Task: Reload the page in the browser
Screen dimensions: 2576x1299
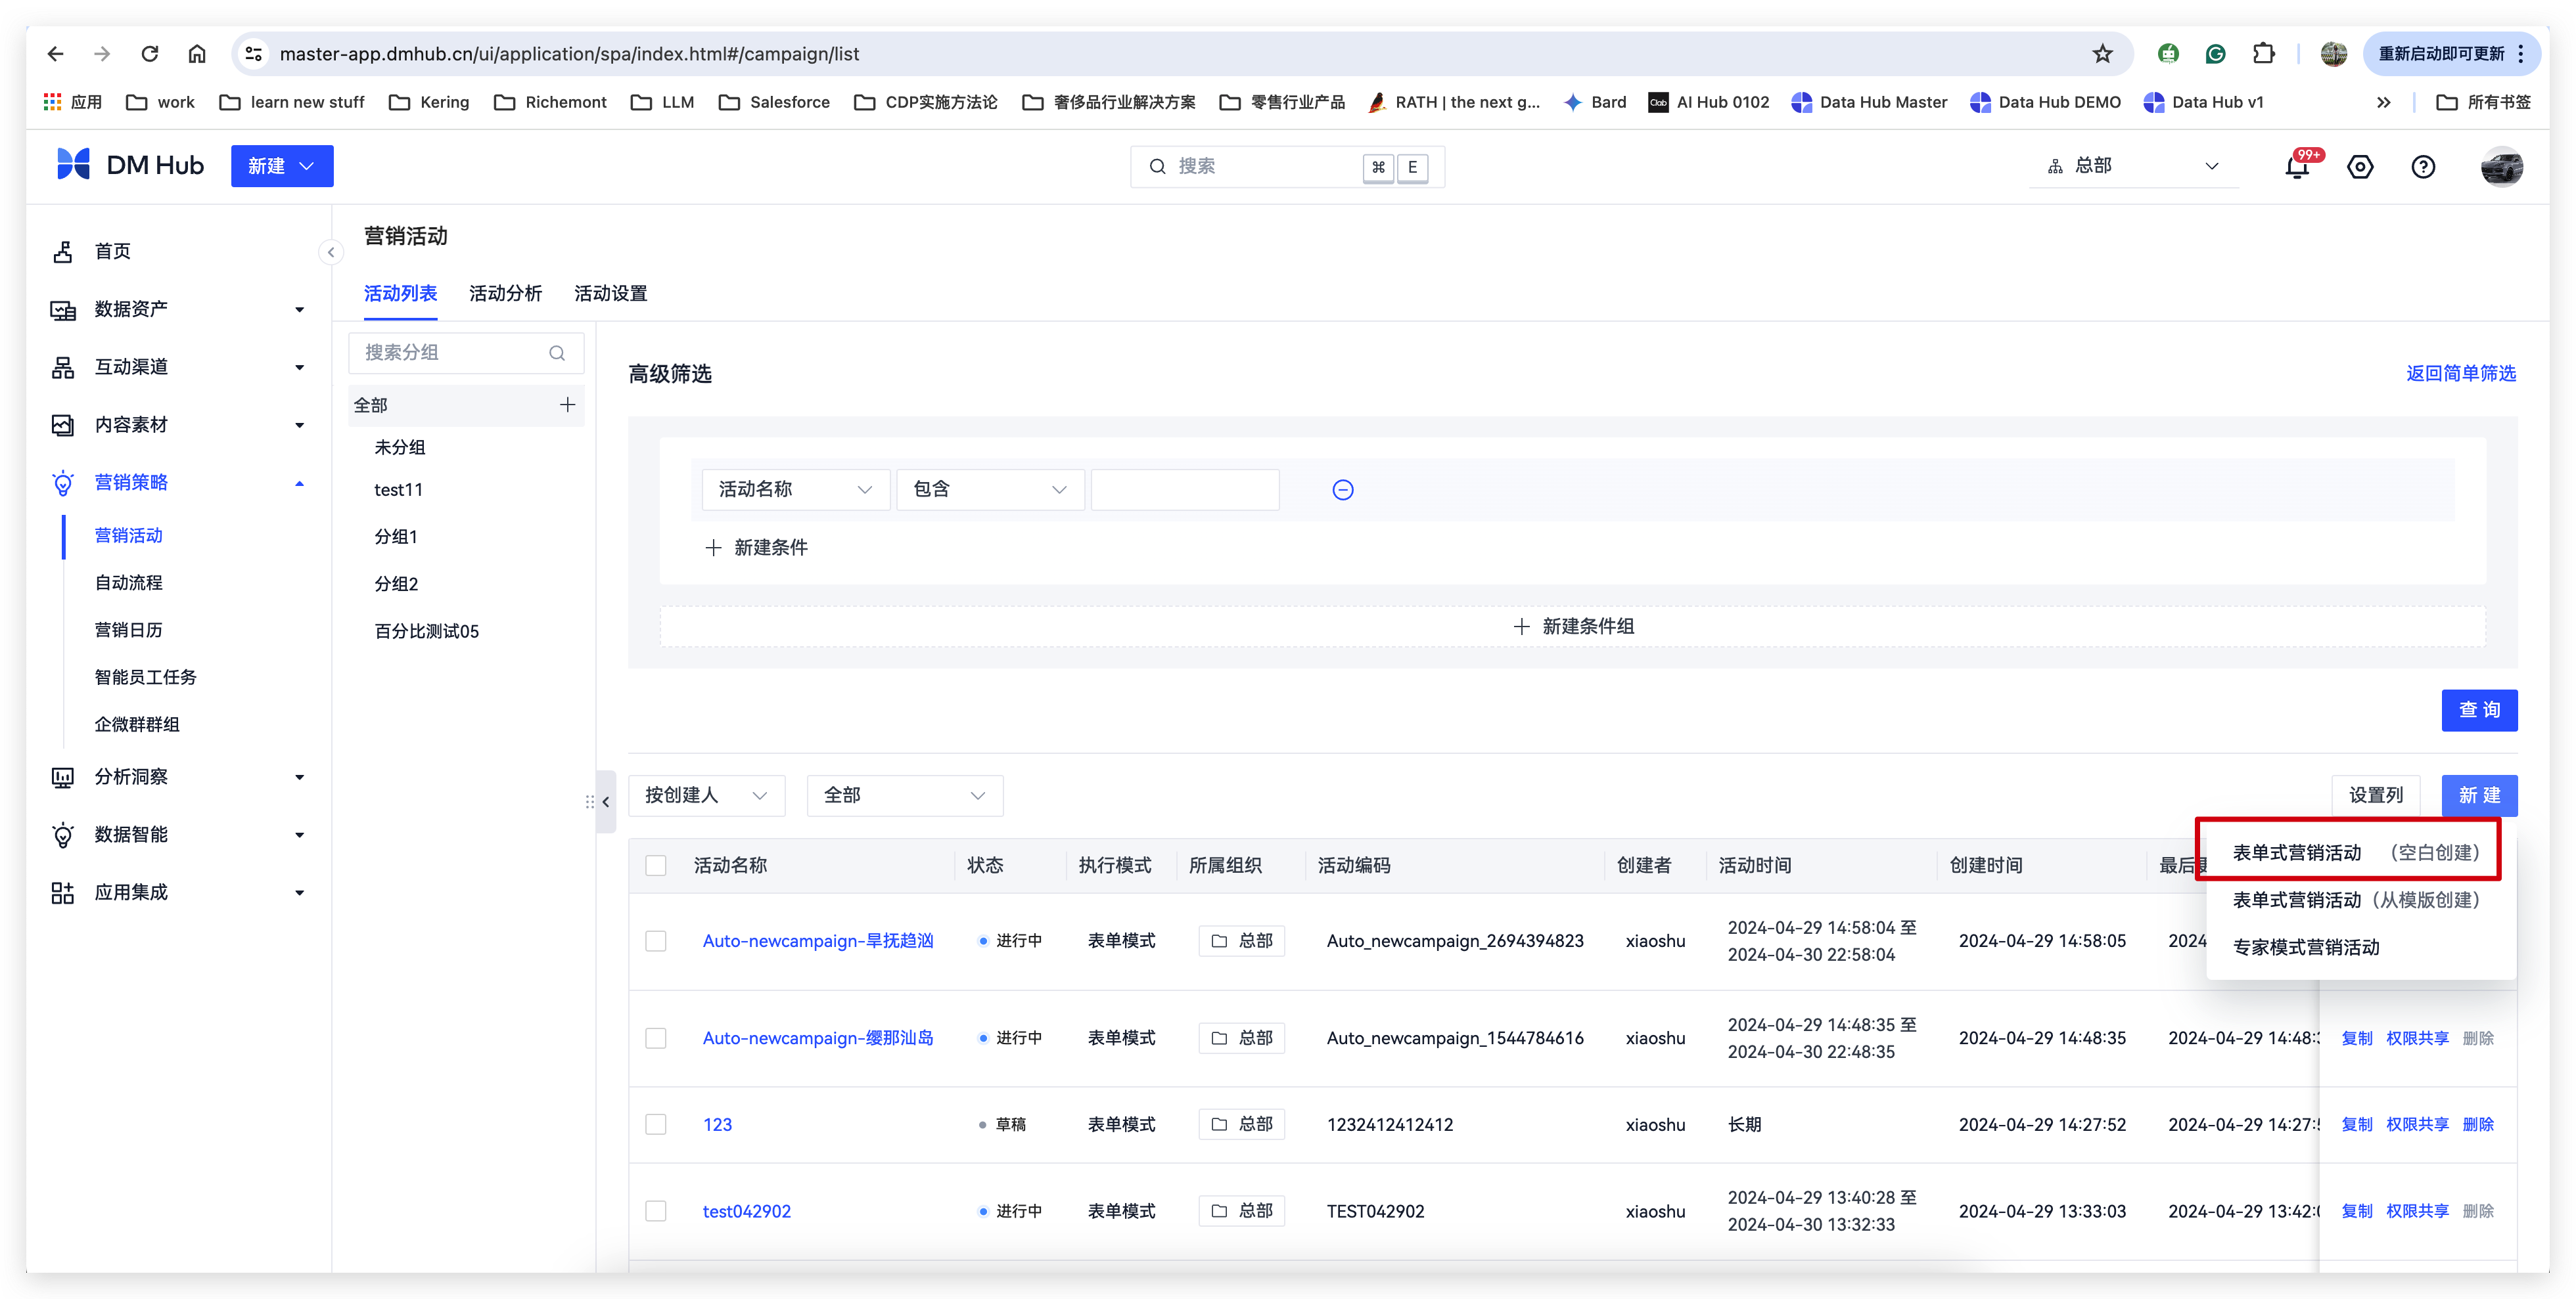Action: pos(150,54)
